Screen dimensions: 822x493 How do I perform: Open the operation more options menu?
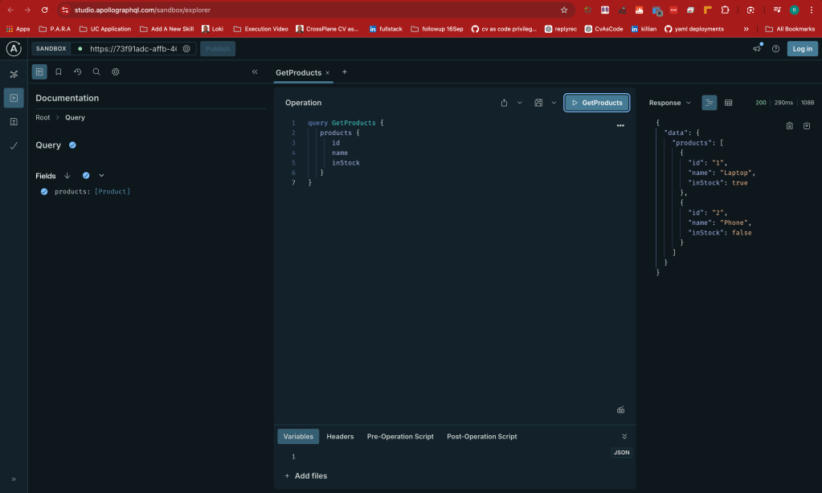point(620,126)
